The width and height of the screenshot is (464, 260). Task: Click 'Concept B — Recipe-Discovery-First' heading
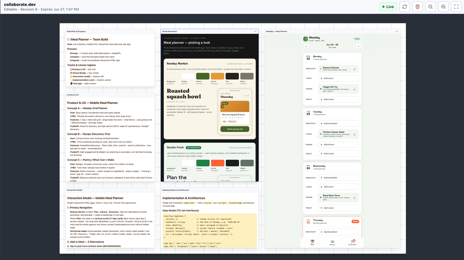89,134
